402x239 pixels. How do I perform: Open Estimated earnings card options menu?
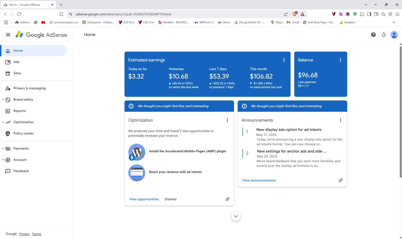point(284,60)
